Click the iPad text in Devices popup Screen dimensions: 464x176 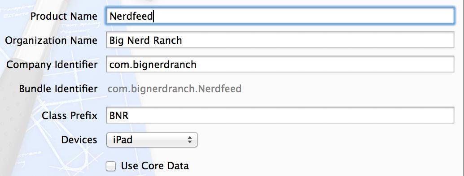point(123,140)
